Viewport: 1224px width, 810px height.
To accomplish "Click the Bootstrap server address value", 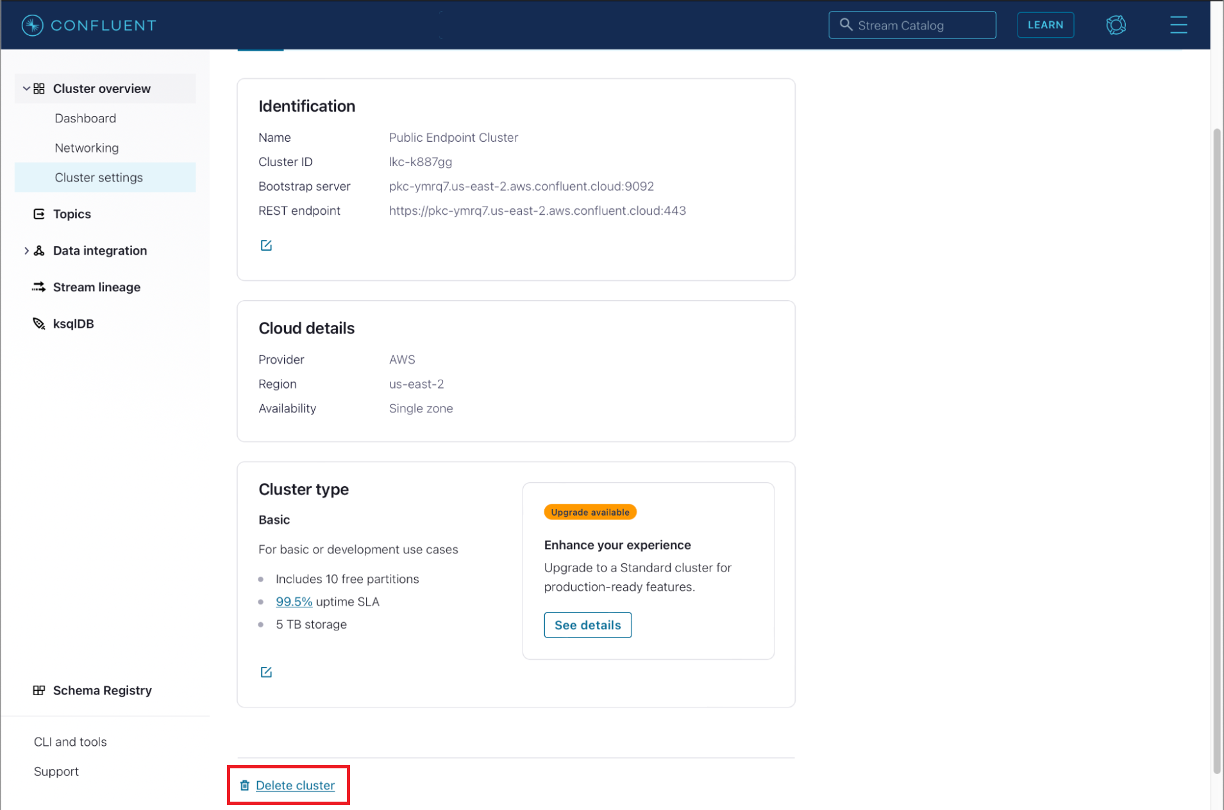I will coord(521,187).
